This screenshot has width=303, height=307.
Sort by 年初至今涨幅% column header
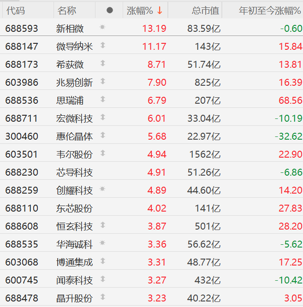(270, 11)
